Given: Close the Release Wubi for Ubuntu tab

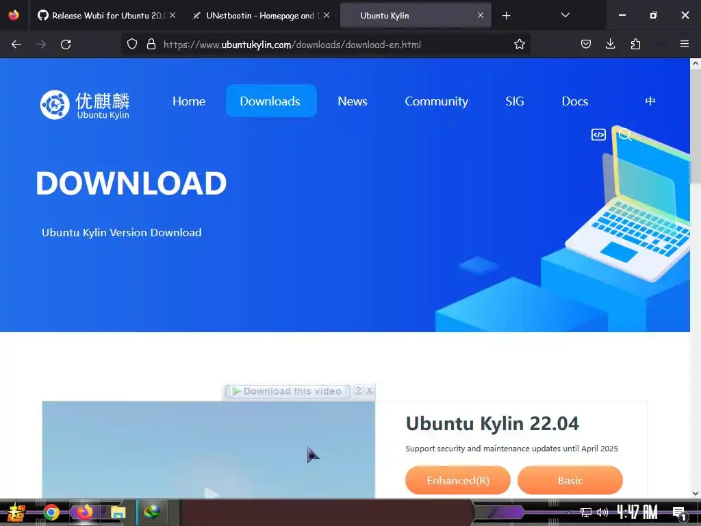Looking at the screenshot, I should pos(173,15).
